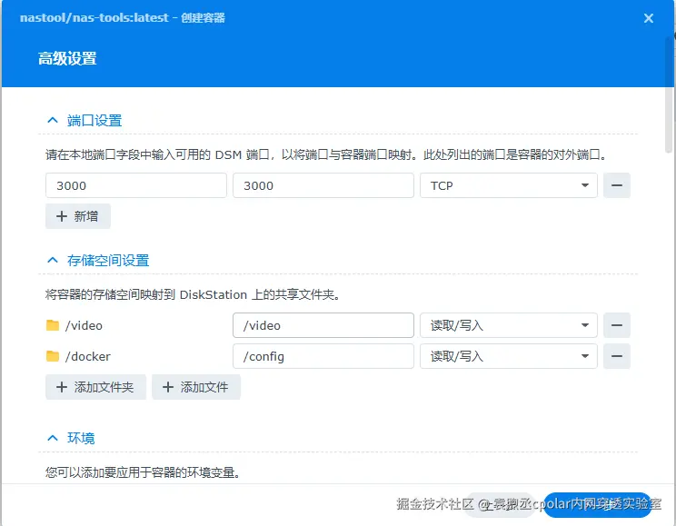676x526 pixels.
Task: Click 新增 to add a port
Action: pyautogui.click(x=78, y=216)
